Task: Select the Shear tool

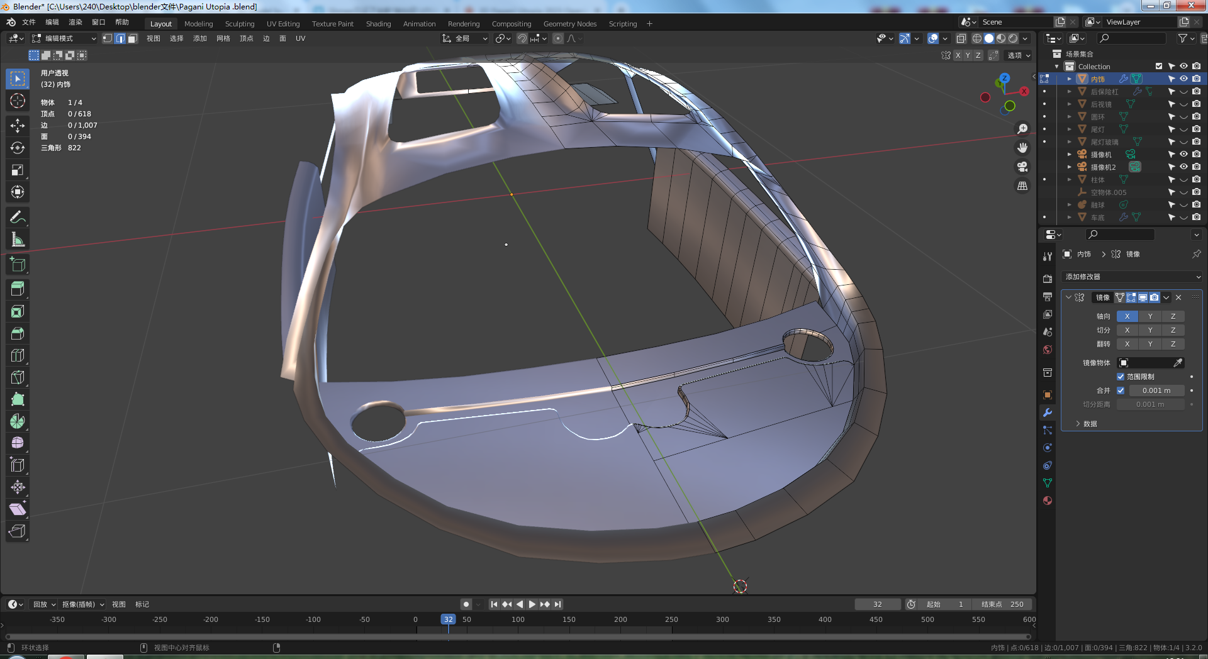Action: coord(18,509)
